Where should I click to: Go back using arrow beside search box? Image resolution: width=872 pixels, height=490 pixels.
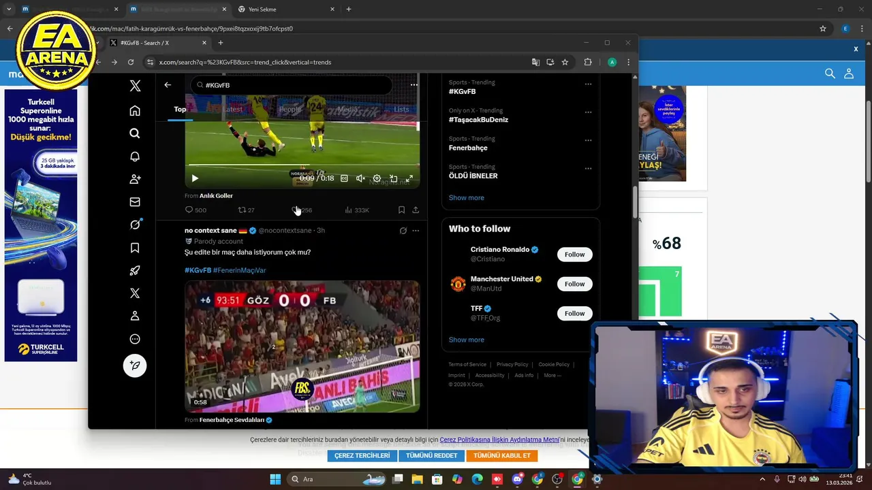click(168, 85)
